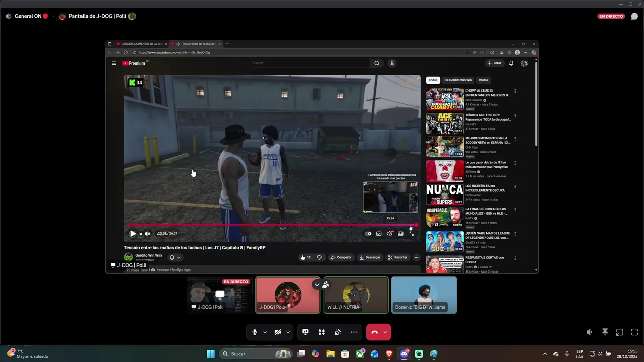Open YouTube notifications bell
The width and height of the screenshot is (644, 362).
(511, 63)
